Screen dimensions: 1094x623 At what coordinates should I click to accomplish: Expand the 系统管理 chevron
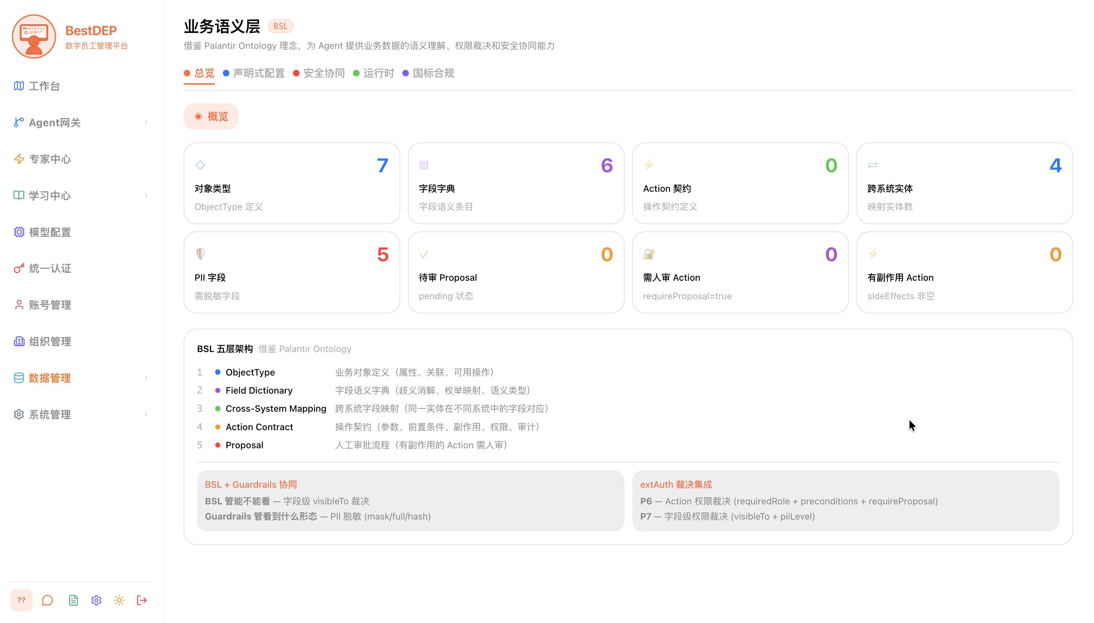pos(146,415)
